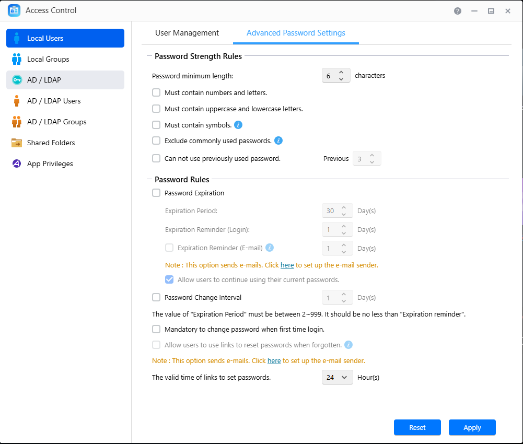This screenshot has height=444, width=523.
Task: Show info for Must contain symbols
Action: tap(238, 125)
